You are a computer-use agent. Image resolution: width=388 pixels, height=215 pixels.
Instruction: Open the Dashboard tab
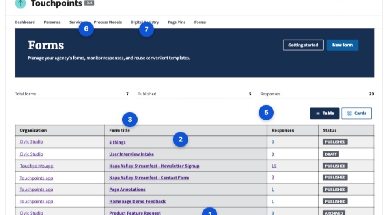coord(25,22)
